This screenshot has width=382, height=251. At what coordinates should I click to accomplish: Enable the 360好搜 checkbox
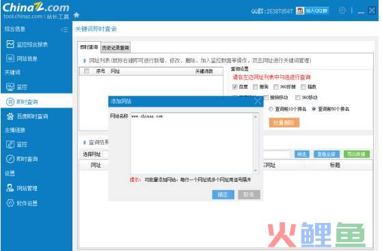276,87
